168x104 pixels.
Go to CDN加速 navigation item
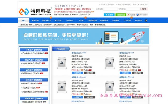pyautogui.click(x=127, y=20)
